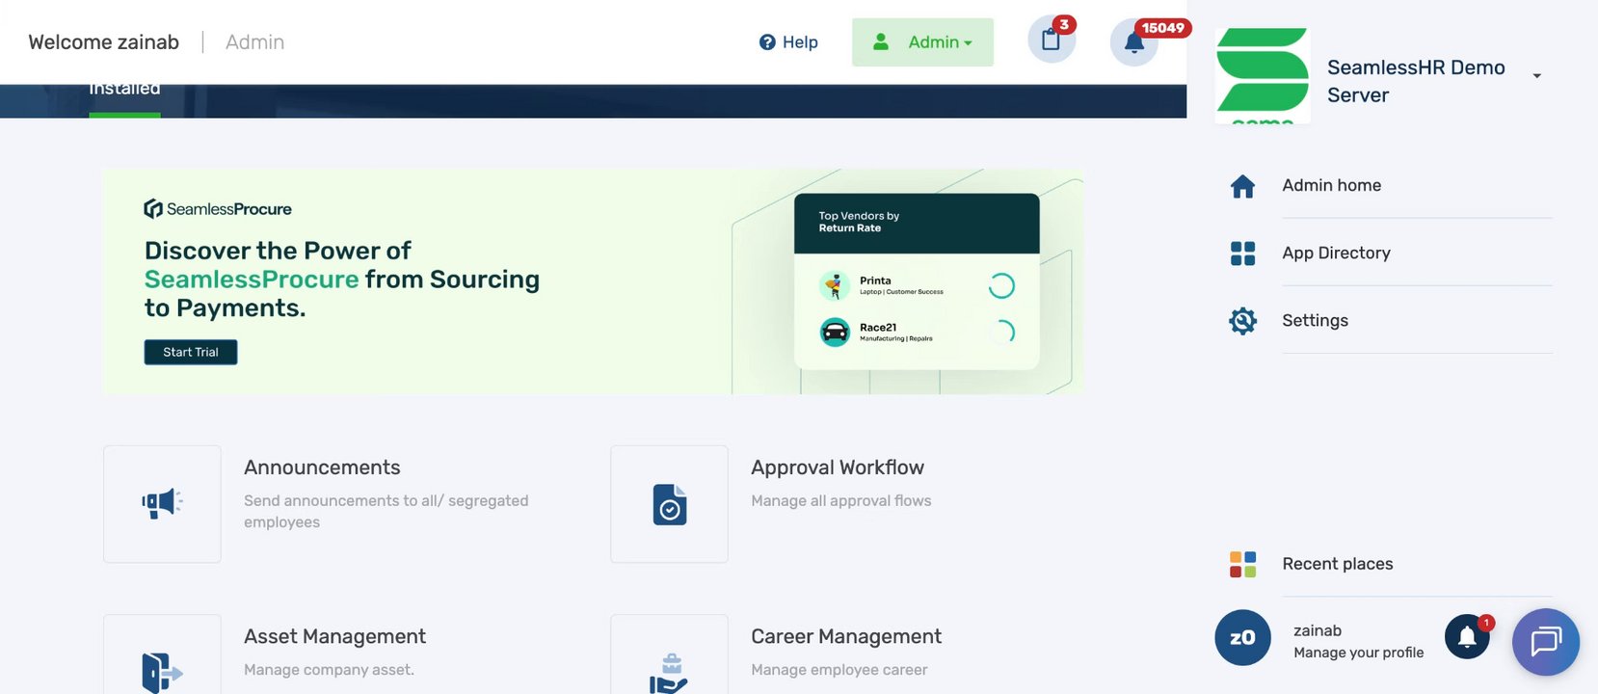Open the Announcements app title

click(322, 467)
